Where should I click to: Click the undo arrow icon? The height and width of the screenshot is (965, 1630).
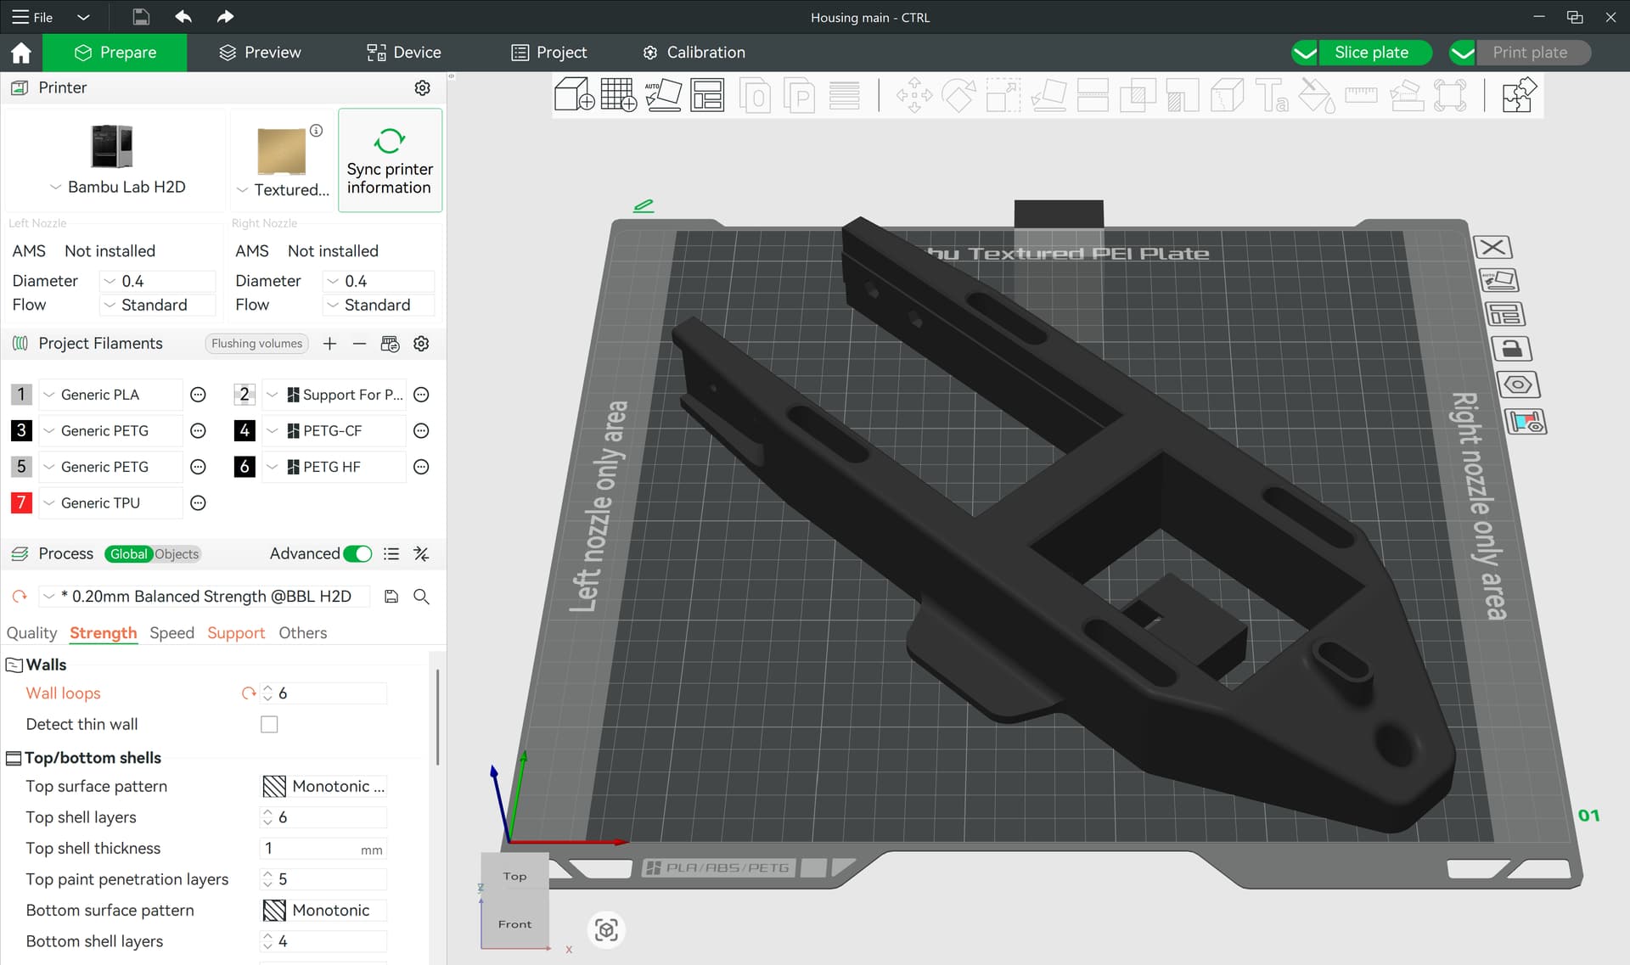click(183, 17)
